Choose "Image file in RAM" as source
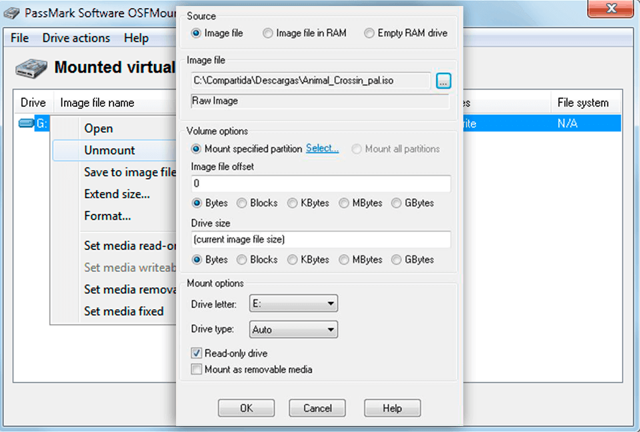Image resolution: width=640 pixels, height=432 pixels. tap(267, 33)
